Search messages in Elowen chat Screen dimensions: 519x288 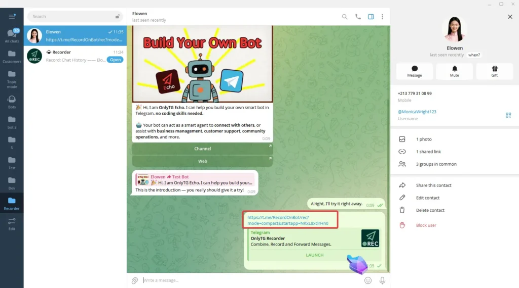point(345,17)
